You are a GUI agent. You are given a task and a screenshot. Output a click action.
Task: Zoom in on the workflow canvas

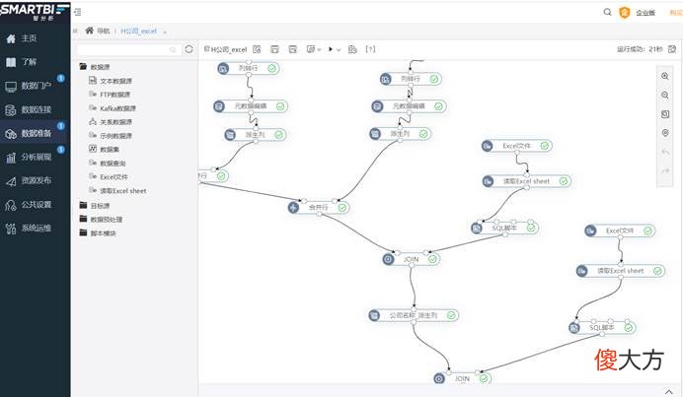coord(664,77)
